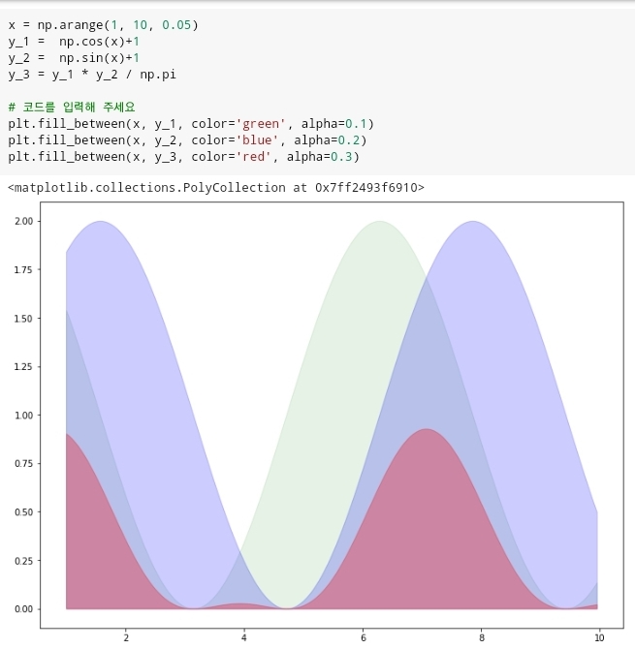
Task: Click y-axis tick label 0.75
Action: tap(23, 463)
